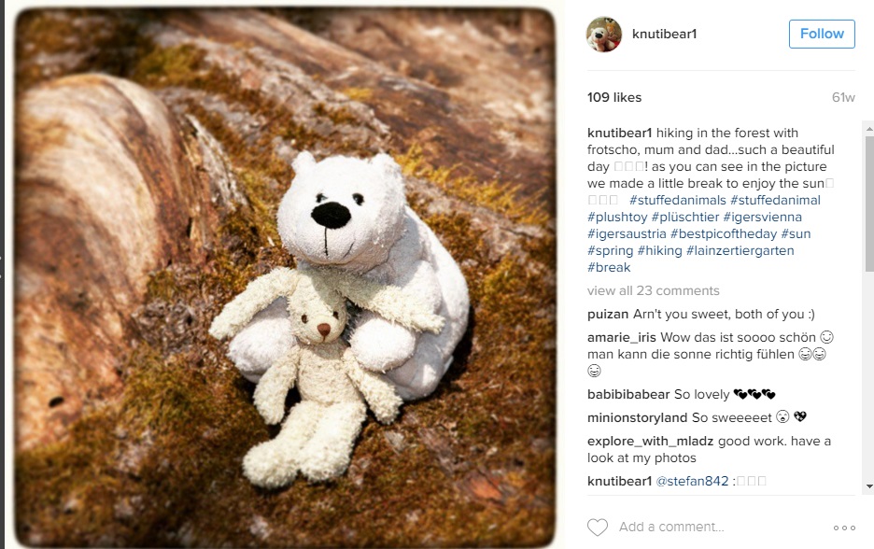Click the heart like icon
This screenshot has width=874, height=549.
click(597, 528)
